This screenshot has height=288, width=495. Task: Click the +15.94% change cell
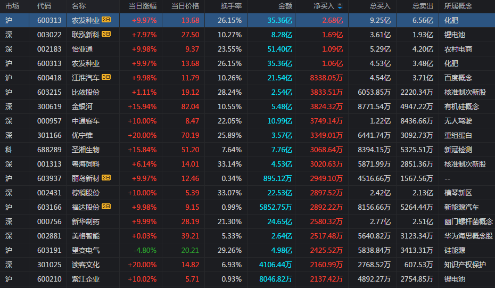point(142,107)
